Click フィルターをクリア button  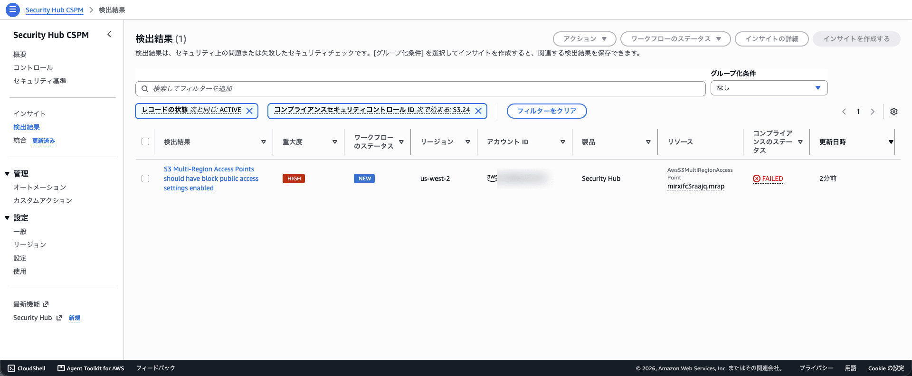pos(547,111)
